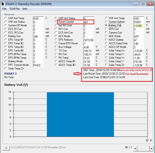This screenshot has height=153, width=155.
Task: Open the TLM File menu
Action: (14, 9)
